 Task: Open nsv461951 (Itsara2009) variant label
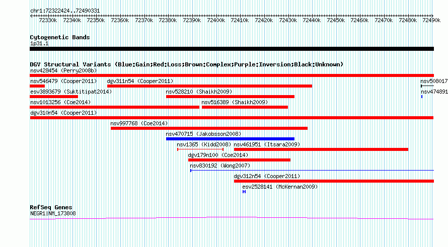pyautogui.click(x=267, y=144)
